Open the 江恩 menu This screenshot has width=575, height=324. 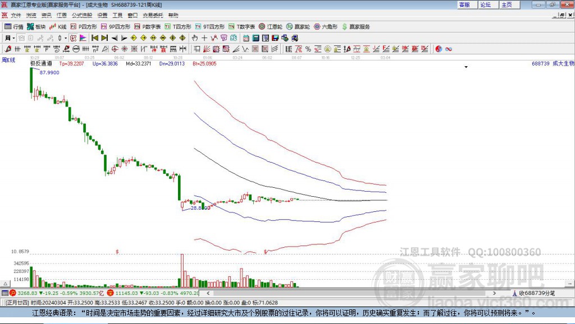click(x=62, y=15)
